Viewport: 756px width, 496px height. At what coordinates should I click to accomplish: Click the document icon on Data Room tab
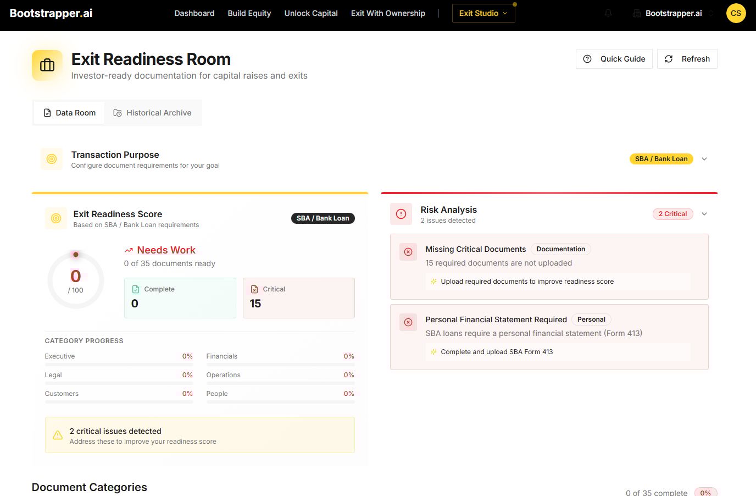tap(47, 113)
